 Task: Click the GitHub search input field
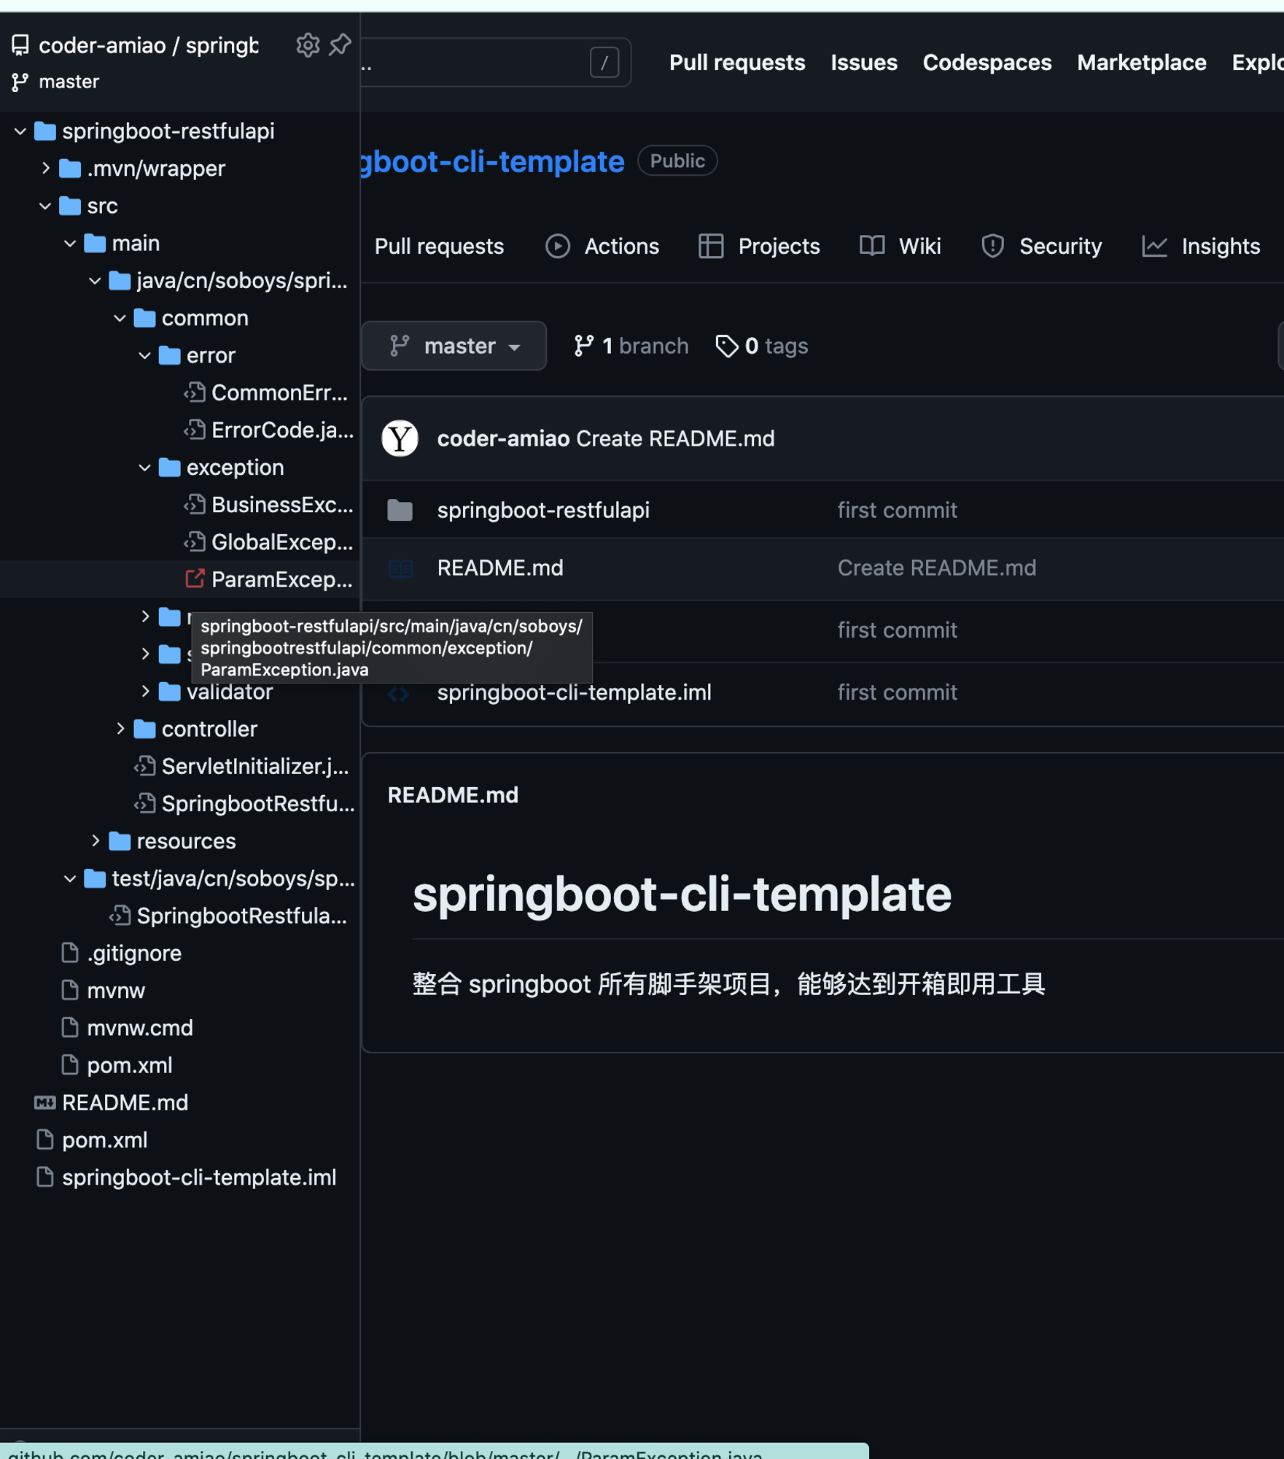pos(496,63)
